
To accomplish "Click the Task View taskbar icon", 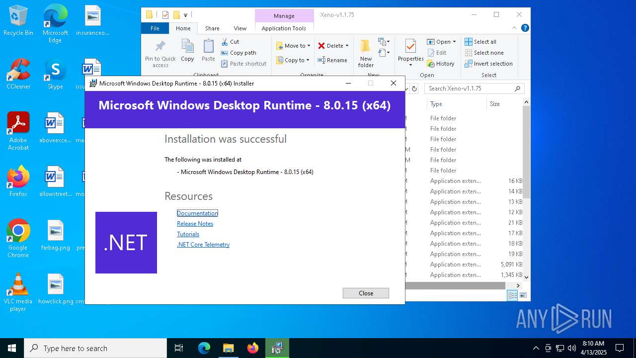I will pos(179,348).
